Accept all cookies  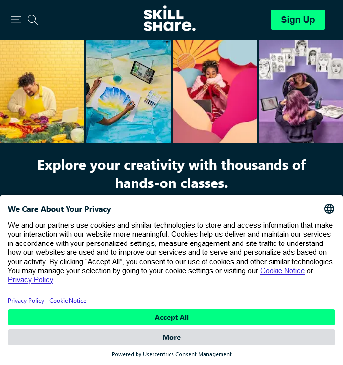pos(172,317)
